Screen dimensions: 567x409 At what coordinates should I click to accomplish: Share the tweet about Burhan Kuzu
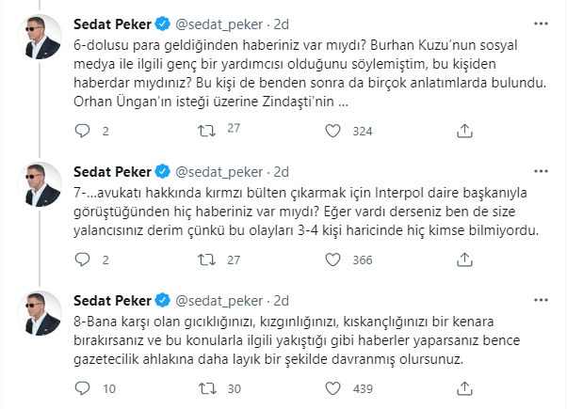tap(464, 131)
